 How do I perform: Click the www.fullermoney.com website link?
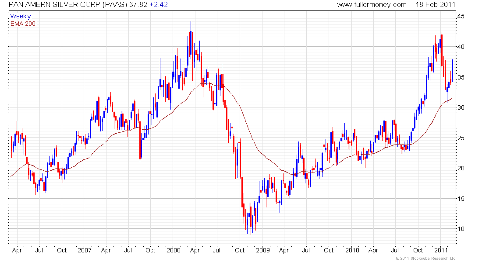click(x=372, y=5)
